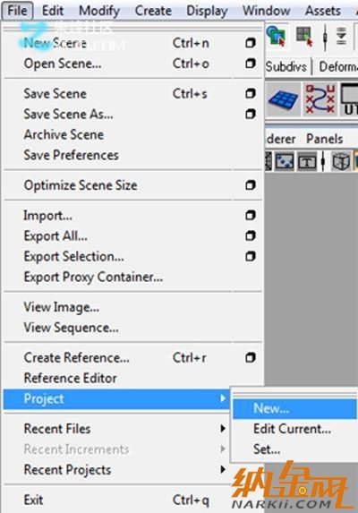
Task: Click the select-by-component toolbar icon
Action: coord(304,36)
